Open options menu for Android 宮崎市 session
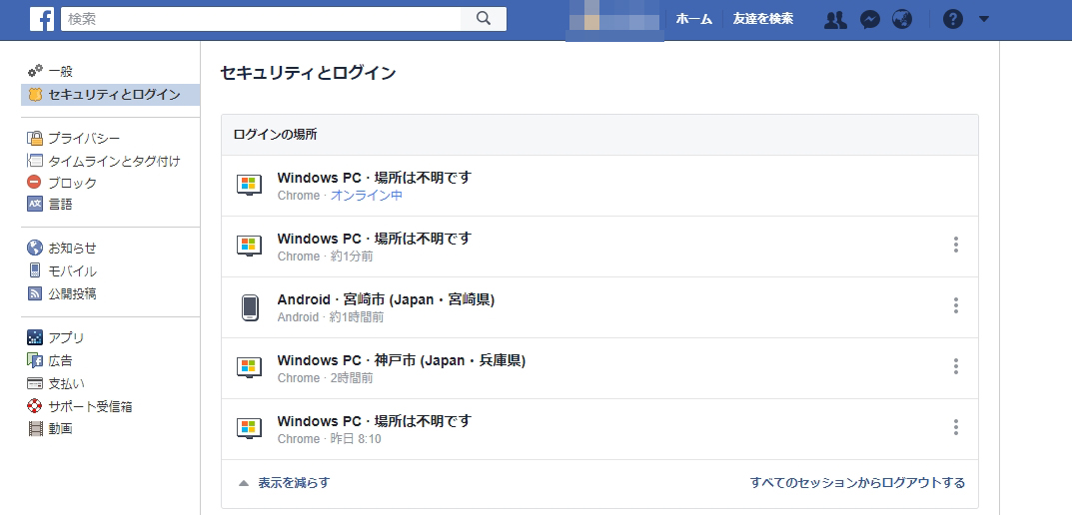Viewport: 1072px width, 515px height. 956,306
